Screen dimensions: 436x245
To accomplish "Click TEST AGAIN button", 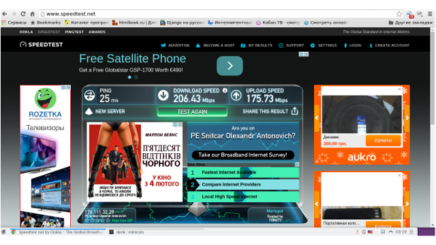I will tap(192, 112).
